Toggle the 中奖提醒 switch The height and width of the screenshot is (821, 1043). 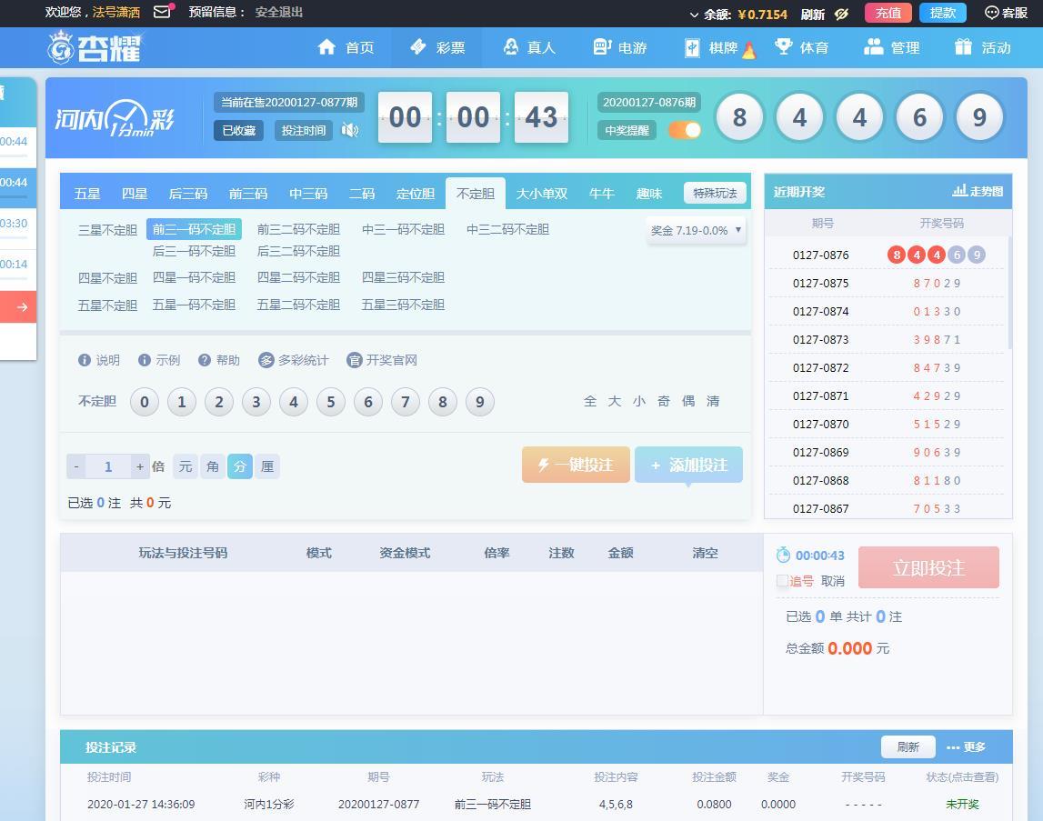(685, 130)
